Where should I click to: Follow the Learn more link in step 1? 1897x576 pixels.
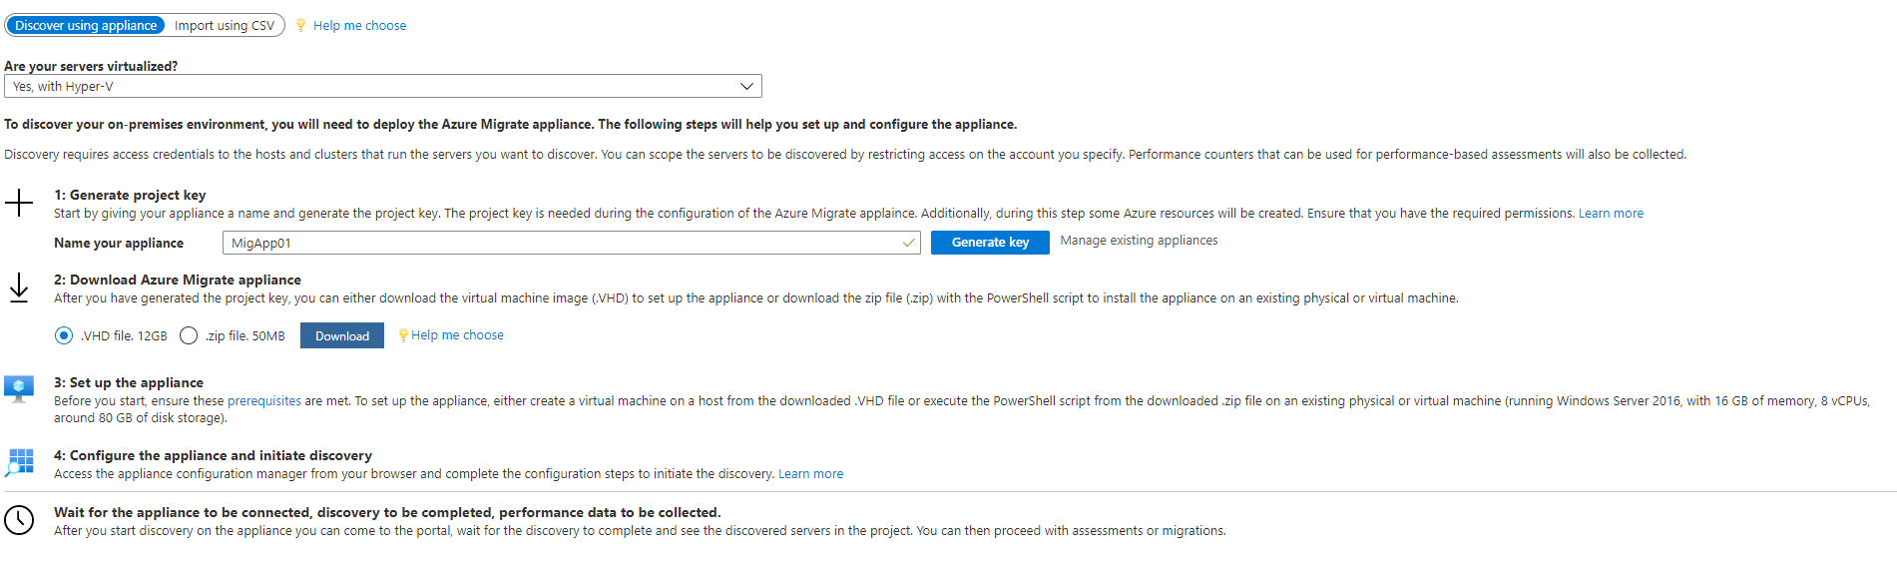tap(1611, 214)
